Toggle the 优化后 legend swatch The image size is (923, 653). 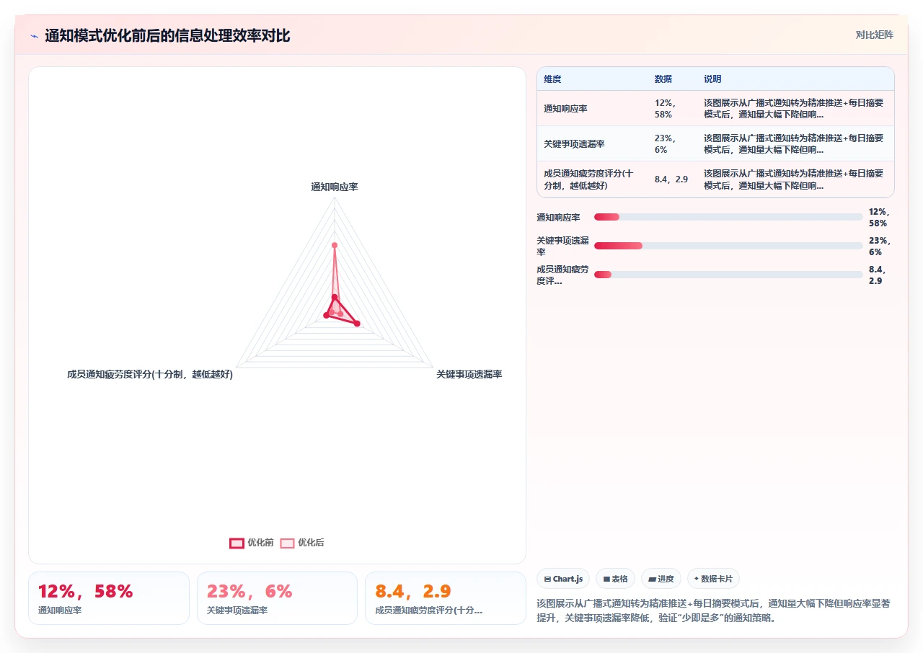pos(287,543)
